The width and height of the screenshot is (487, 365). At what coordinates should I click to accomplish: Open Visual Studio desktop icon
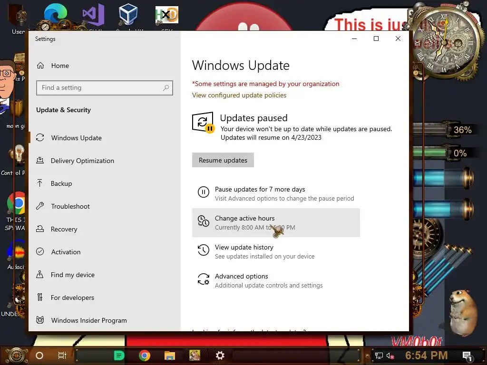[x=93, y=15]
